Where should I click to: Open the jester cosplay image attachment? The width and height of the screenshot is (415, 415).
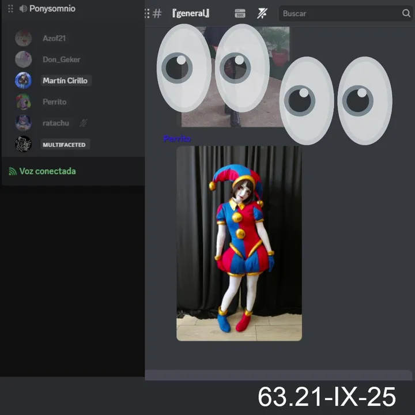pos(239,243)
